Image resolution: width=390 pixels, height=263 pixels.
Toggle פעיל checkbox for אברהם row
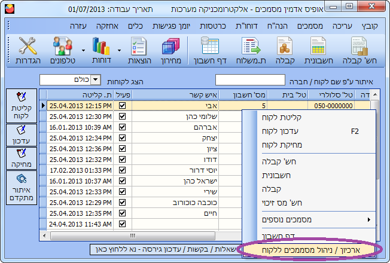(x=122, y=127)
